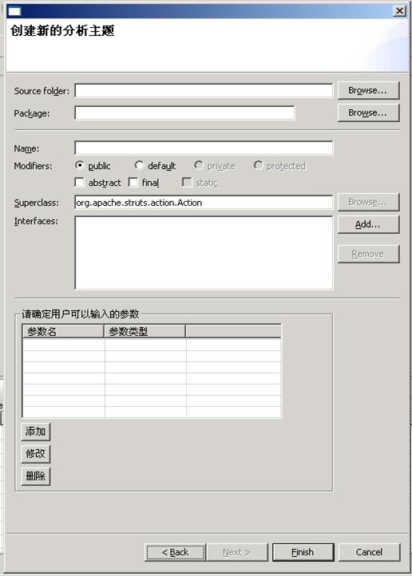Browse for the Package

pyautogui.click(x=368, y=112)
